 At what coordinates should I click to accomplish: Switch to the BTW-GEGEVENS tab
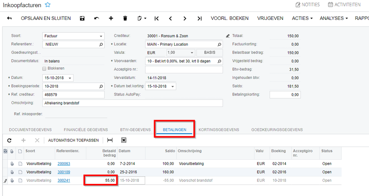[x=135, y=130]
